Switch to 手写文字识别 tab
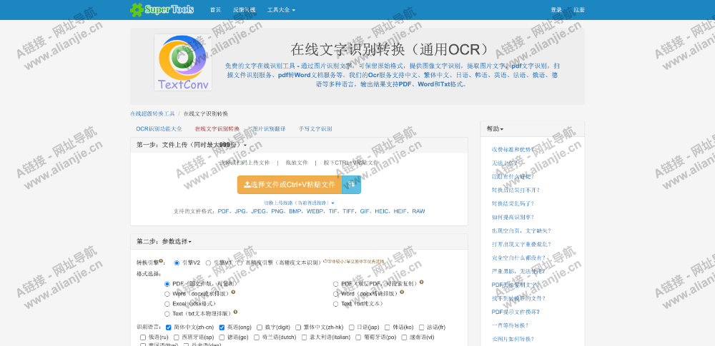The width and height of the screenshot is (715, 346). coord(315,129)
